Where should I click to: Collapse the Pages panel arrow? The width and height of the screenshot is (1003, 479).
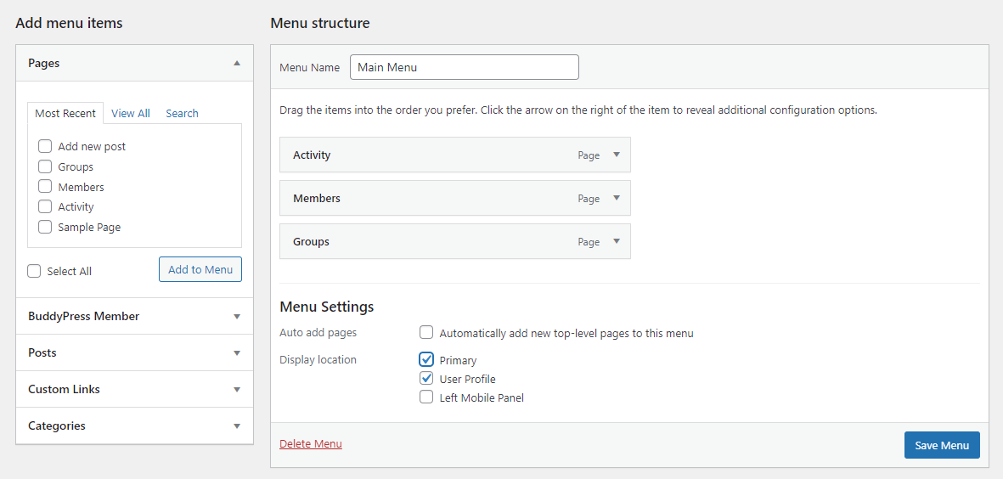[x=237, y=64]
